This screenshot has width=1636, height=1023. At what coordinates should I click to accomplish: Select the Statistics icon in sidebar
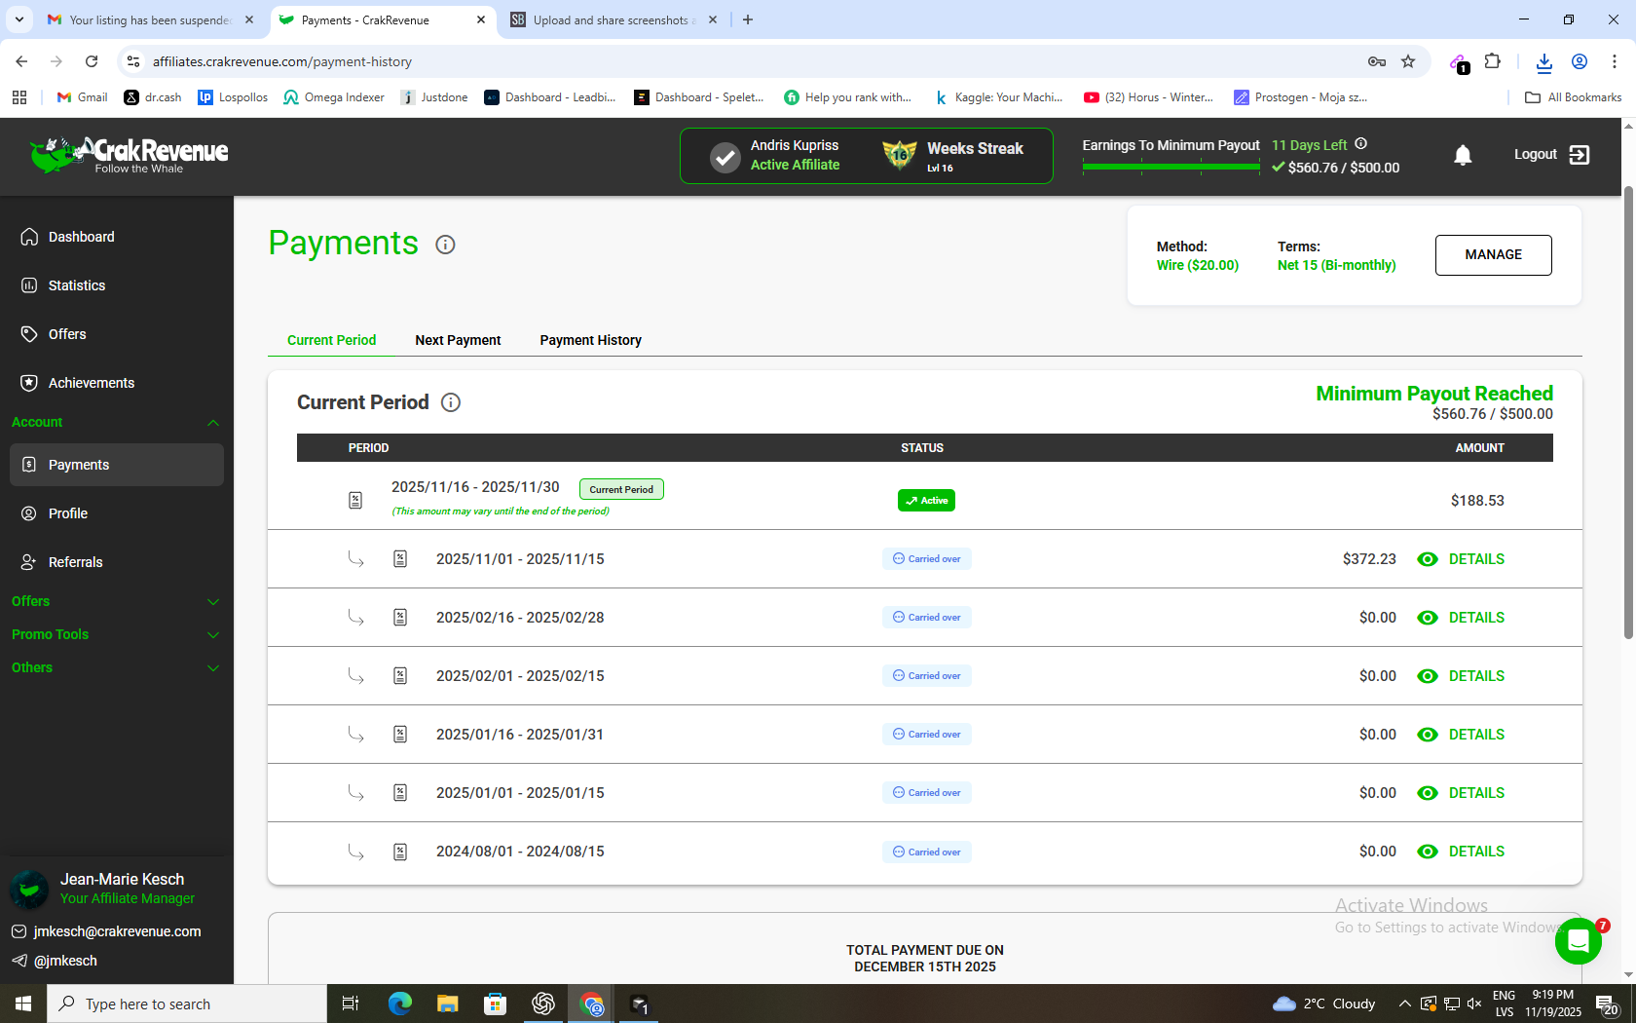(x=29, y=285)
